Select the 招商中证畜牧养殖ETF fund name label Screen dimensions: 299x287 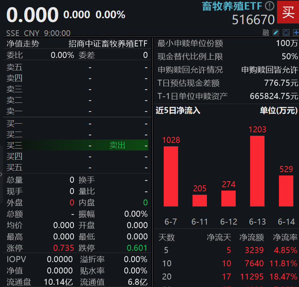pyautogui.click(x=108, y=43)
